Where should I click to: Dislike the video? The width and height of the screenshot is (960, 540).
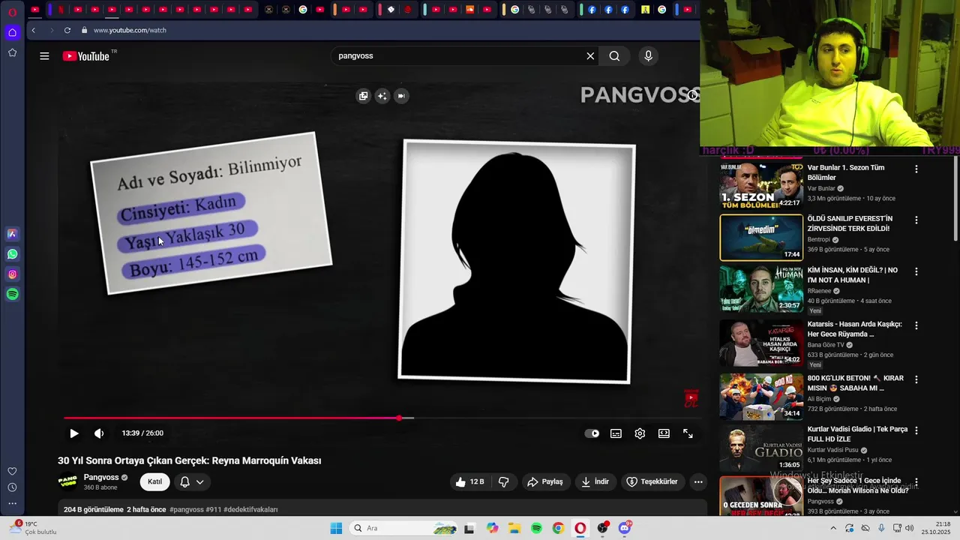(504, 481)
